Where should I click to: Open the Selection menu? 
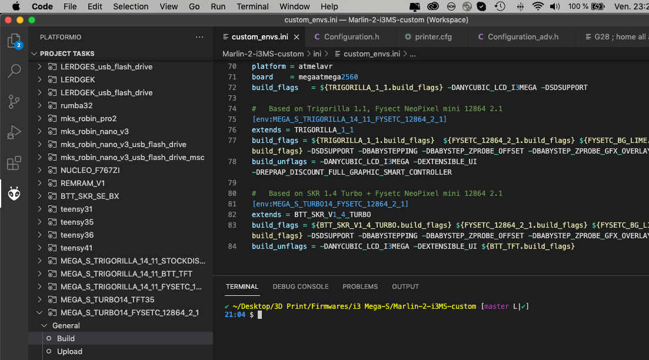coord(131,6)
